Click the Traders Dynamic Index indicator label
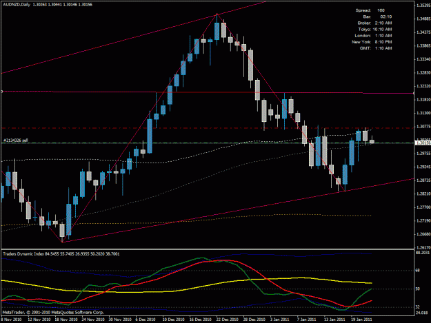This screenshot has height=323, width=431. click(x=61, y=254)
